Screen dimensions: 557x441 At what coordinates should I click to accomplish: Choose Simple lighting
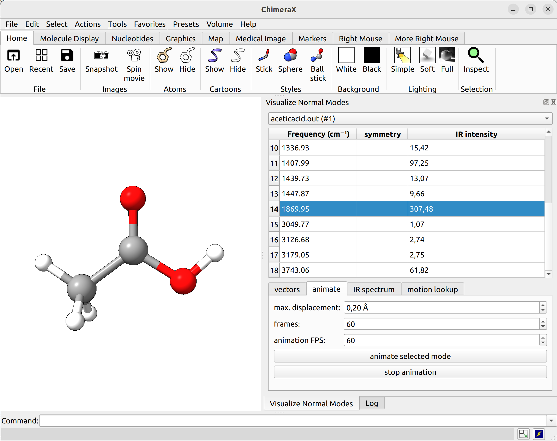click(x=403, y=55)
